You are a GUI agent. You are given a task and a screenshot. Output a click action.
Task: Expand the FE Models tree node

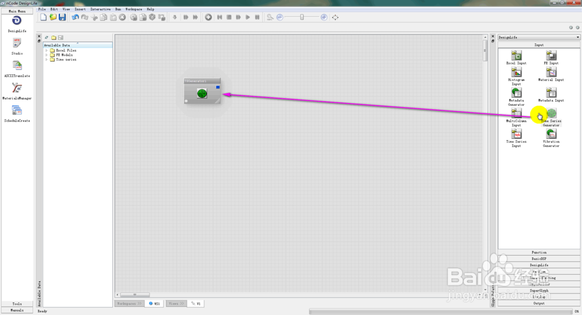(47, 55)
